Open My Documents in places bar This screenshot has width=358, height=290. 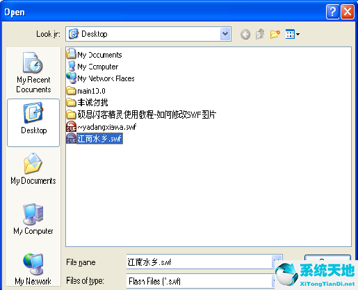click(33, 169)
